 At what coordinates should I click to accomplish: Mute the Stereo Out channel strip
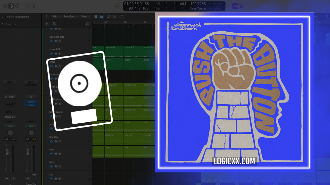(x=28, y=178)
